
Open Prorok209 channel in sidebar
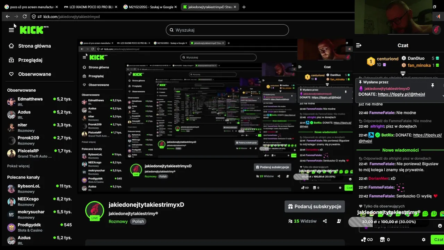[x=40, y=140]
